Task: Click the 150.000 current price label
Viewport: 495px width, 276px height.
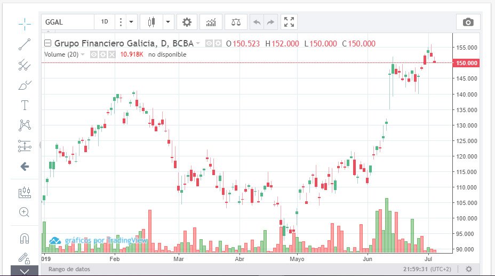Action: point(466,63)
